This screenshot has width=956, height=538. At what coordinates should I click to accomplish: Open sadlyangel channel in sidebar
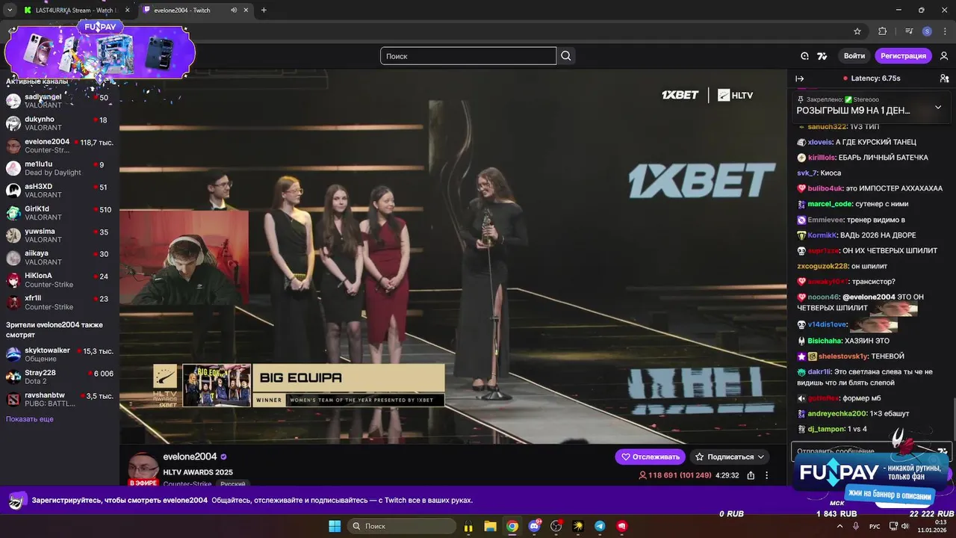pyautogui.click(x=58, y=101)
